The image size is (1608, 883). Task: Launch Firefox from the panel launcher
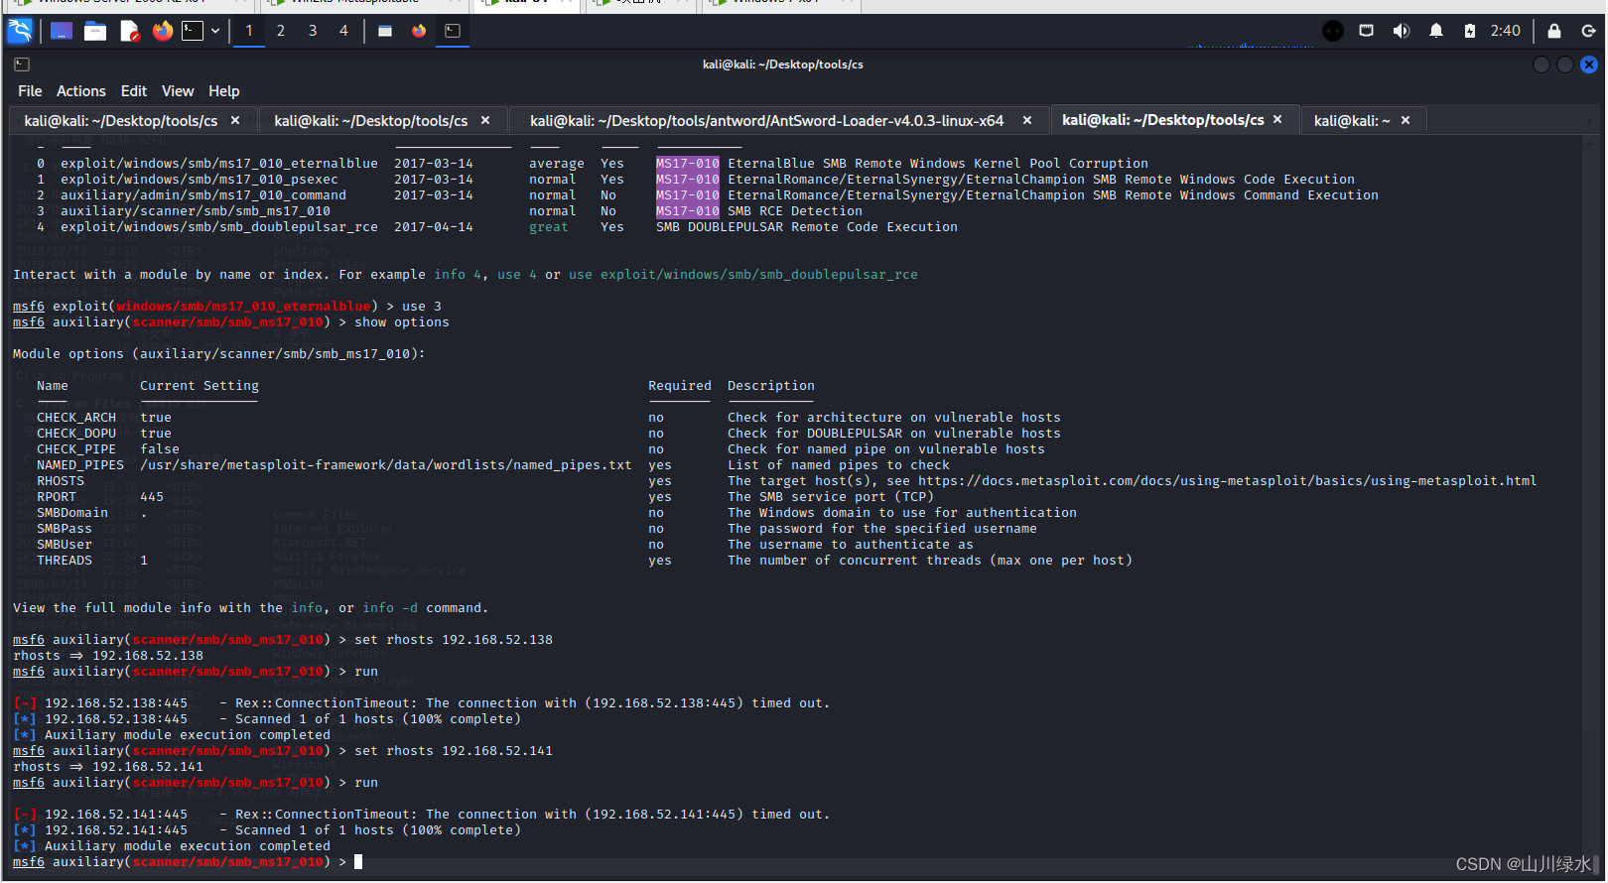tap(163, 31)
